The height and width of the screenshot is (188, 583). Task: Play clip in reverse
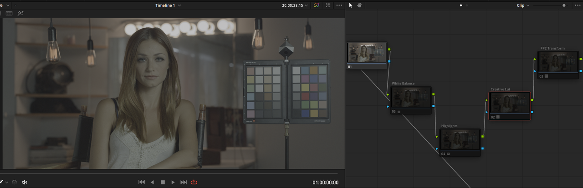coord(152,182)
